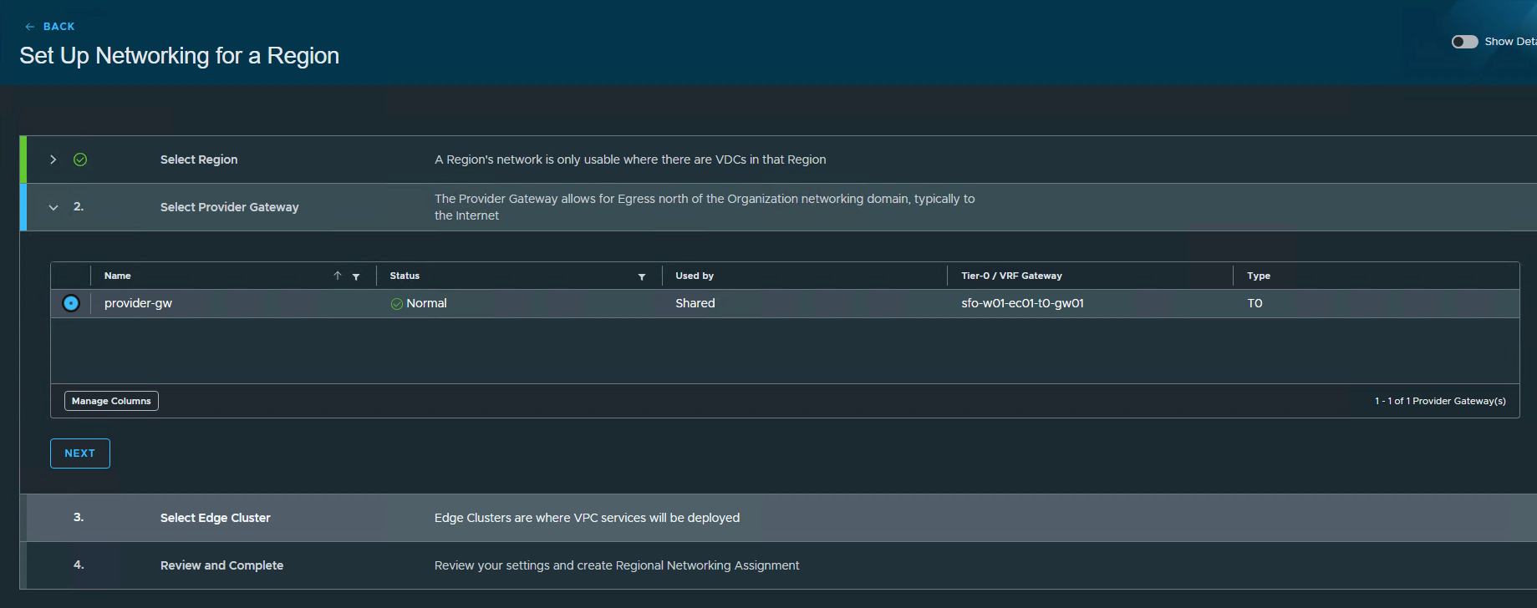Click the Type column header
This screenshot has width=1537, height=608.
(1259, 276)
